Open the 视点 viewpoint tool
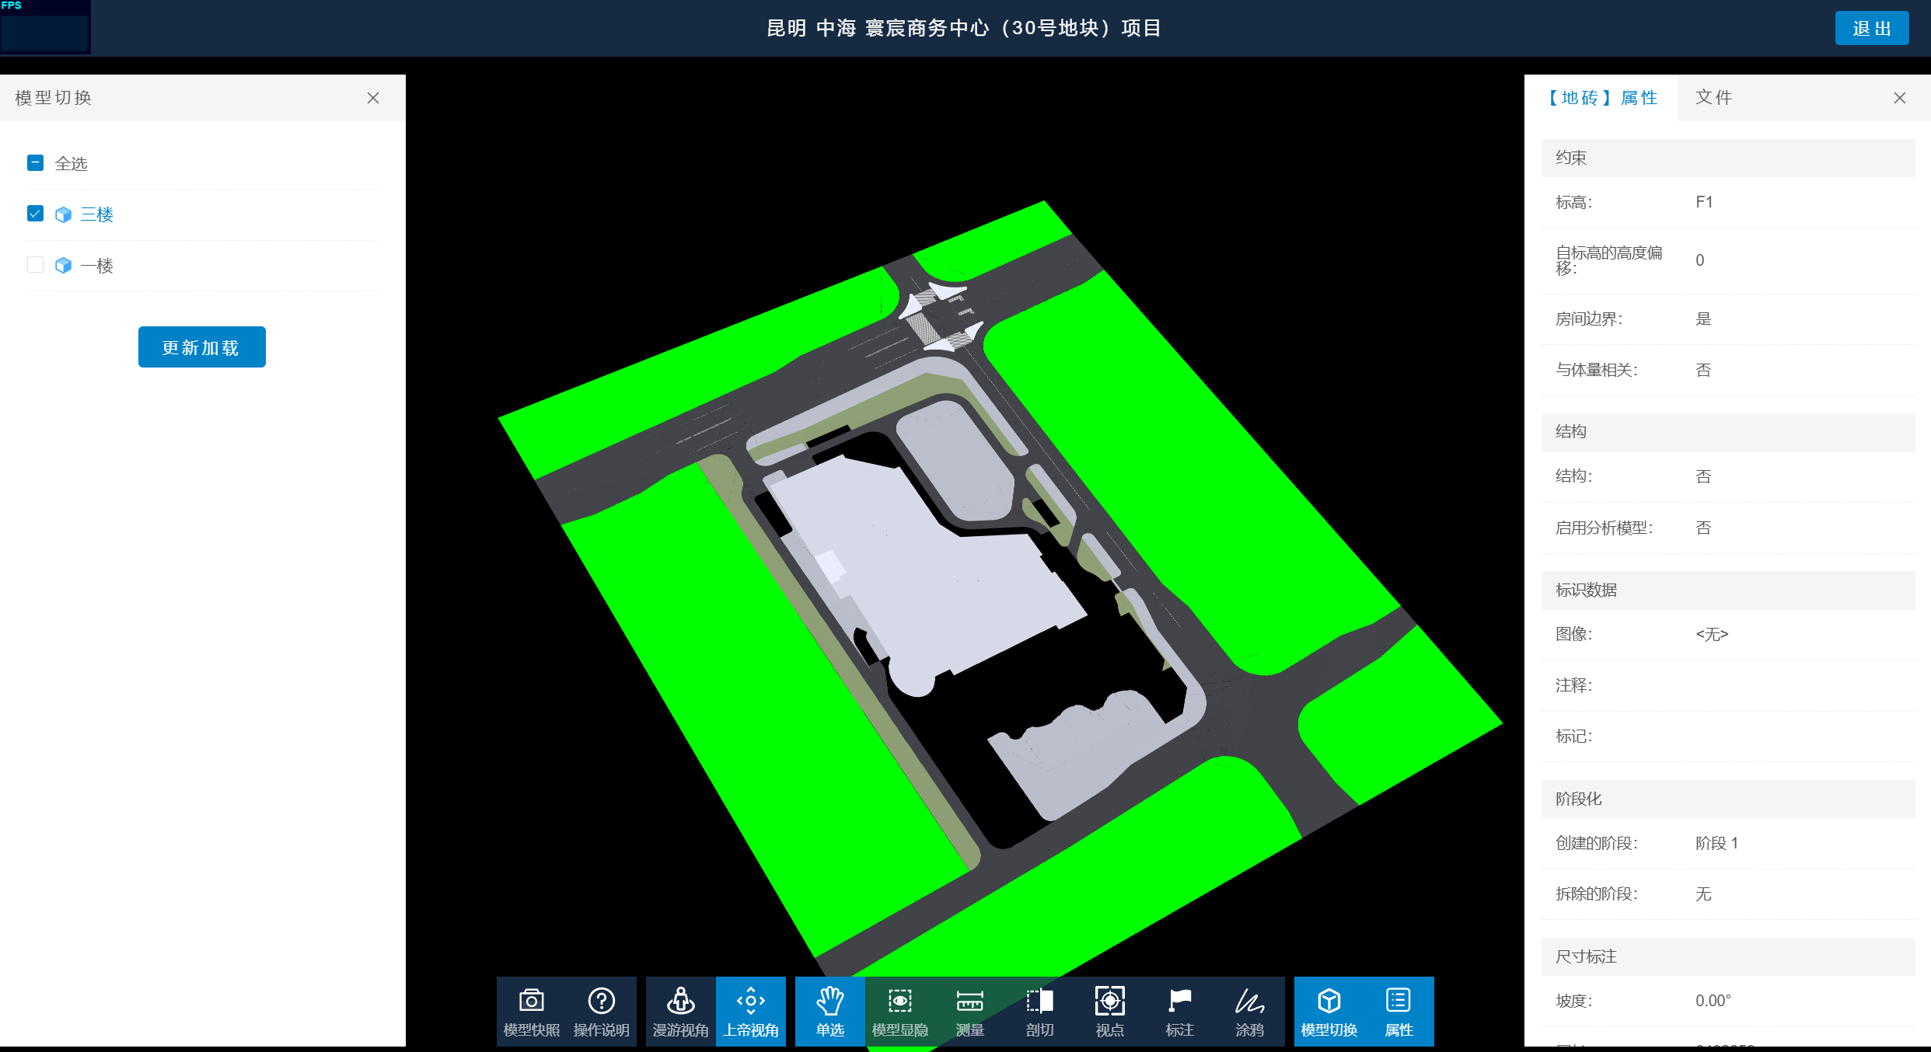Screen dimensions: 1931x1052 (x=1110, y=1012)
